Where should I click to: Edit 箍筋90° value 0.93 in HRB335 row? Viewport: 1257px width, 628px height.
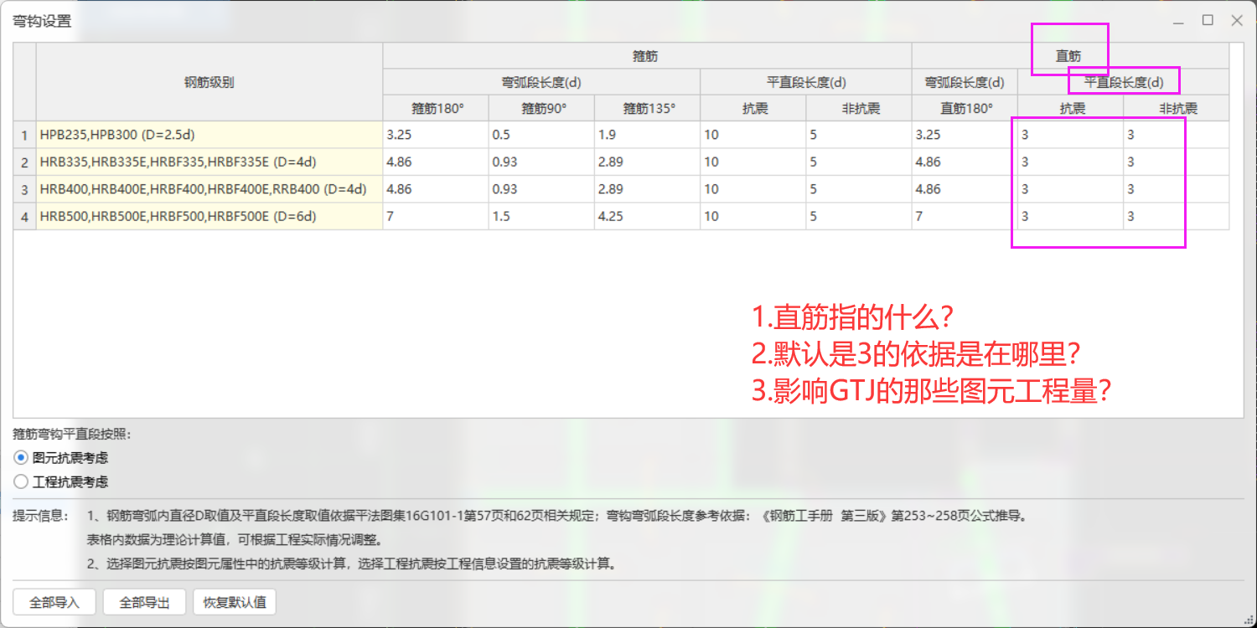(x=541, y=162)
